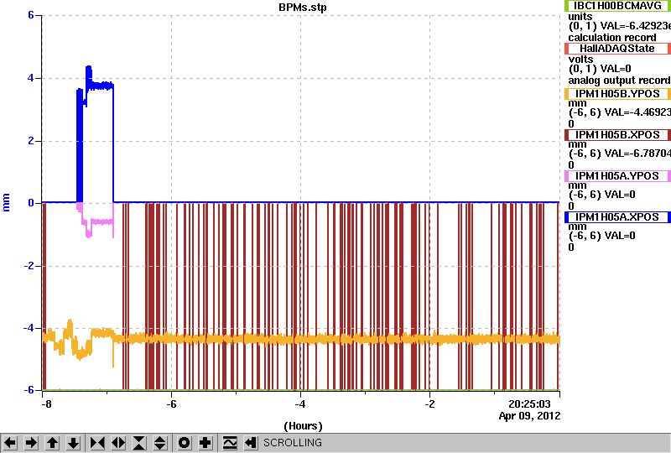Click the return-to-scrolling arrow icon

(x=250, y=443)
